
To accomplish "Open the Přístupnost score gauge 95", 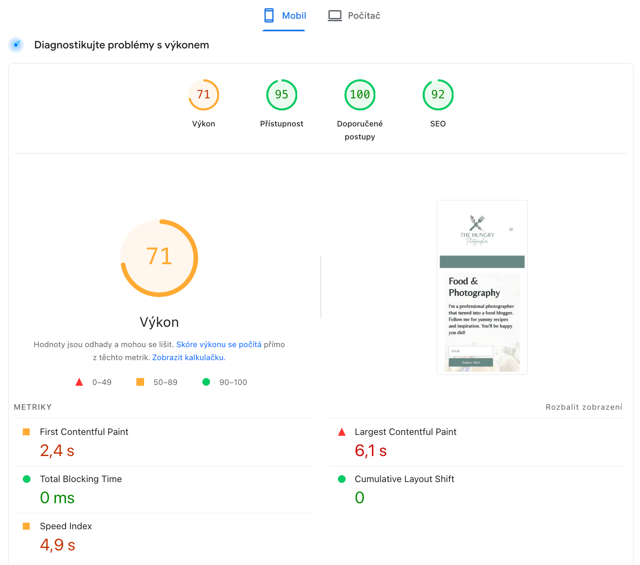I will [282, 95].
